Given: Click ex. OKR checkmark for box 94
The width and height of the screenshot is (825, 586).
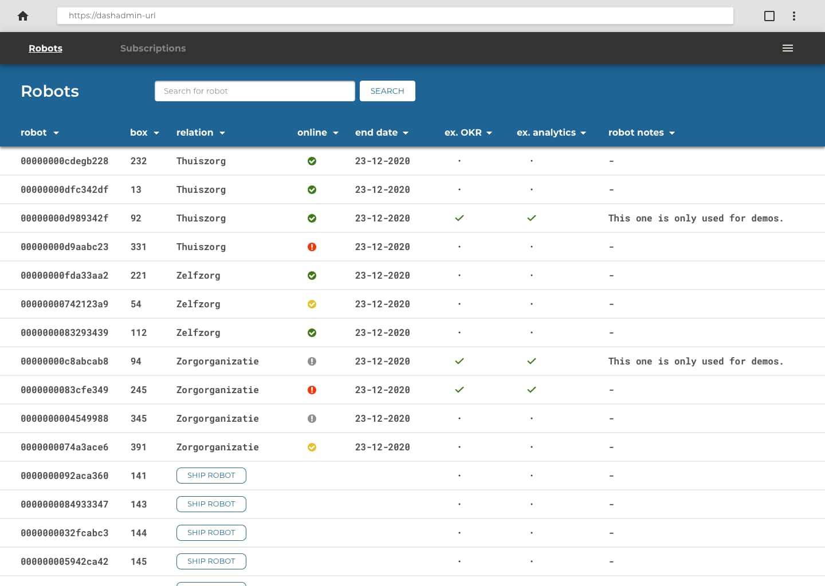Looking at the screenshot, I should [459, 361].
